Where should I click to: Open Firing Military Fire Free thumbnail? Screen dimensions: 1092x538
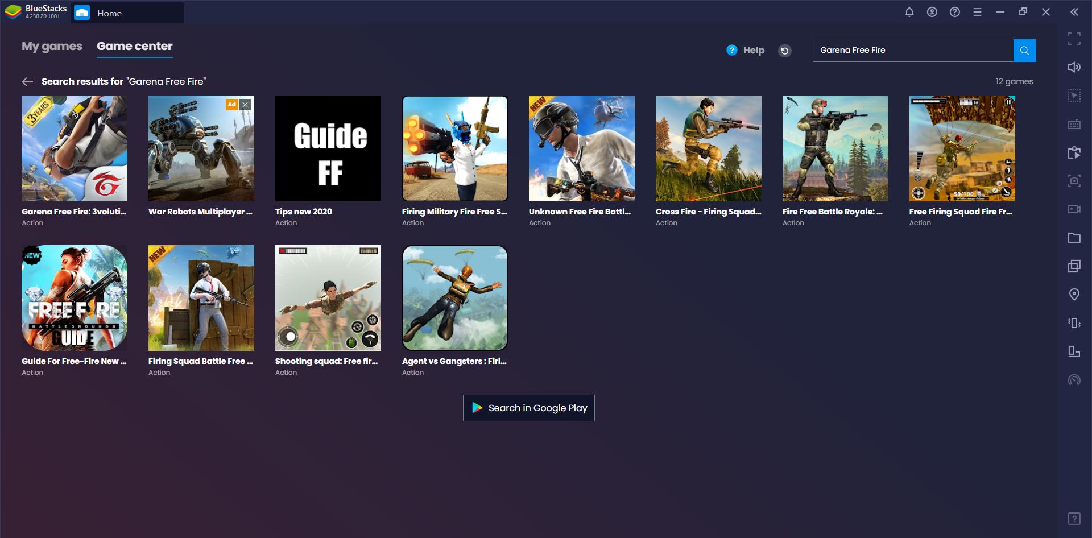[455, 148]
